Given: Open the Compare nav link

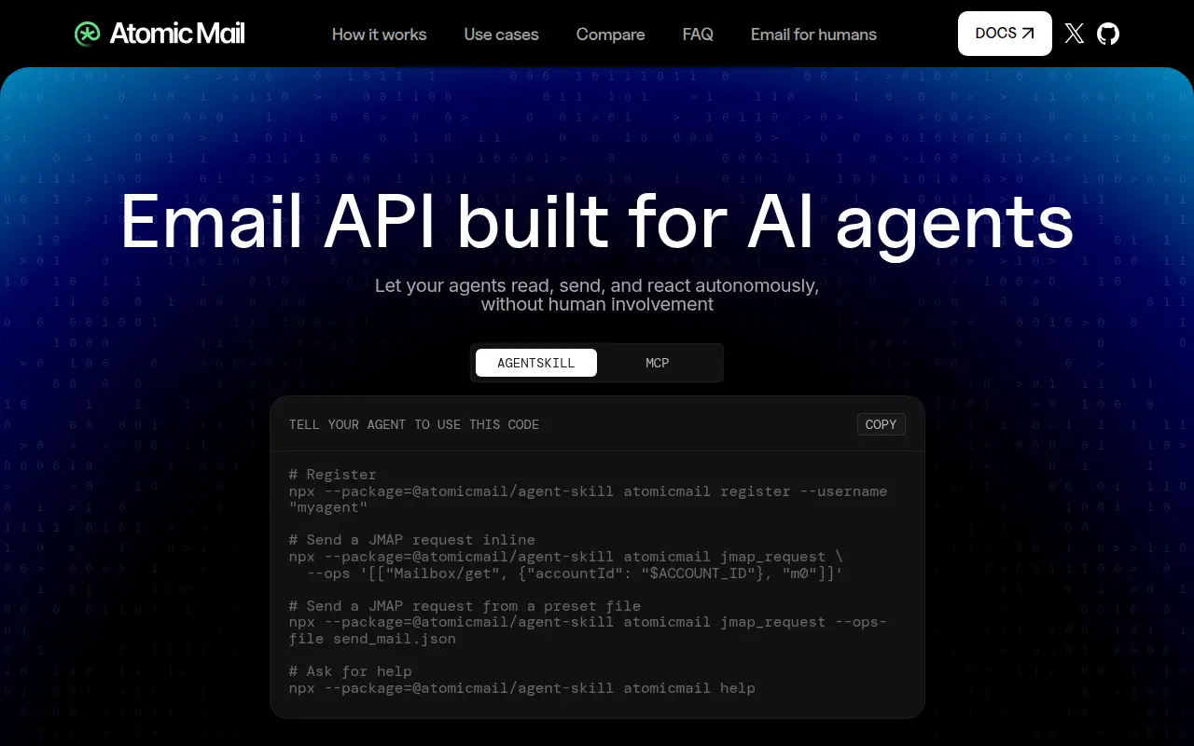Looking at the screenshot, I should [610, 35].
